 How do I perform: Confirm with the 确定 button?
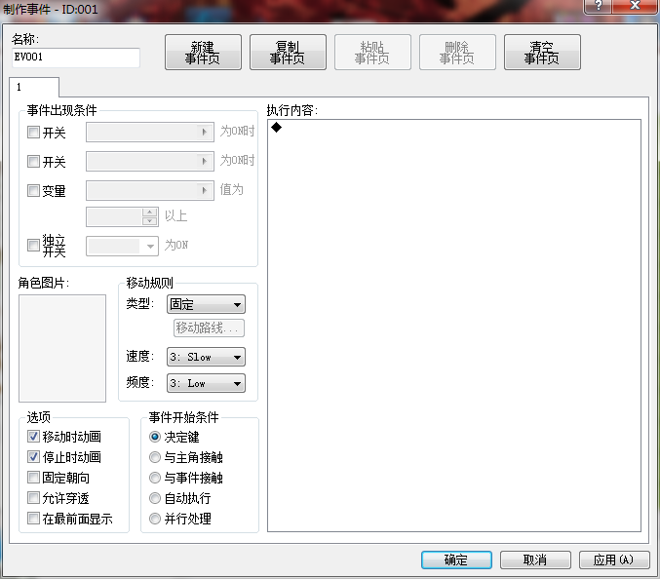point(456,560)
